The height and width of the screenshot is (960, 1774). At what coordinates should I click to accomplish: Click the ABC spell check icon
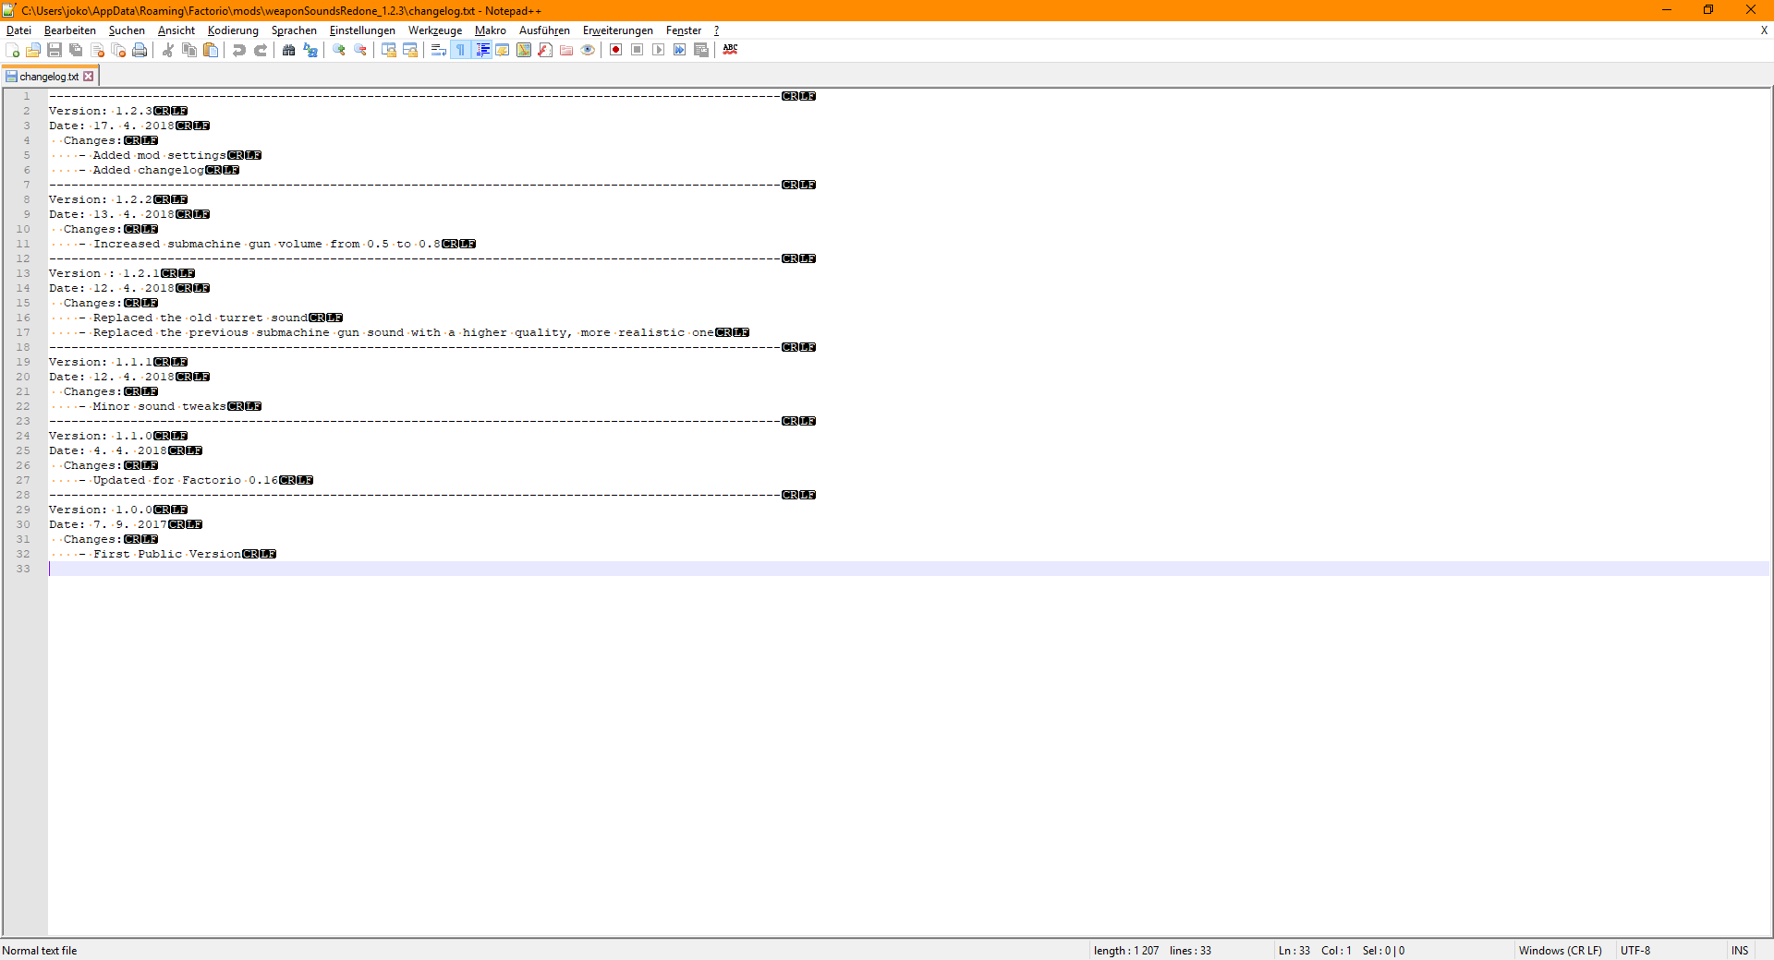[730, 50]
